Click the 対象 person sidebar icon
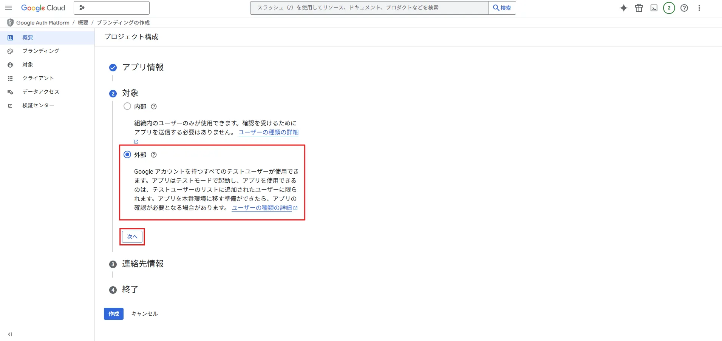Image resolution: width=722 pixels, height=341 pixels. coord(10,65)
